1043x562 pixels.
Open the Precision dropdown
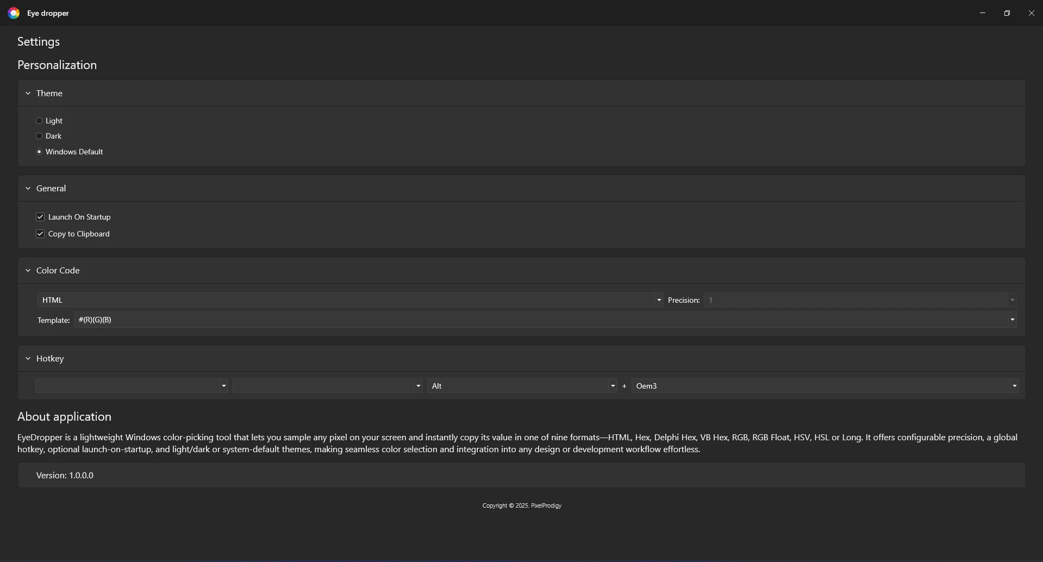click(x=860, y=300)
